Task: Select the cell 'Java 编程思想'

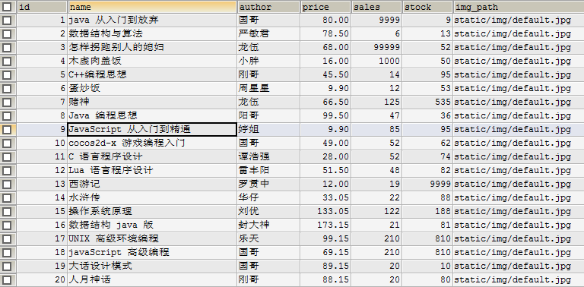Action: tap(152, 115)
